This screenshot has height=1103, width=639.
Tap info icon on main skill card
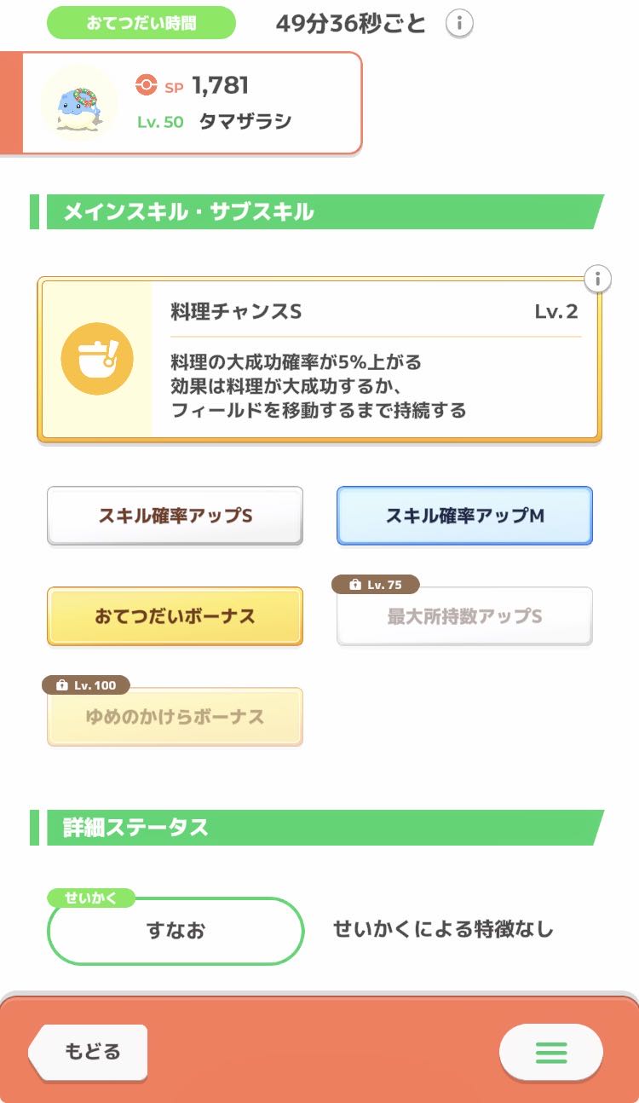pyautogui.click(x=598, y=279)
